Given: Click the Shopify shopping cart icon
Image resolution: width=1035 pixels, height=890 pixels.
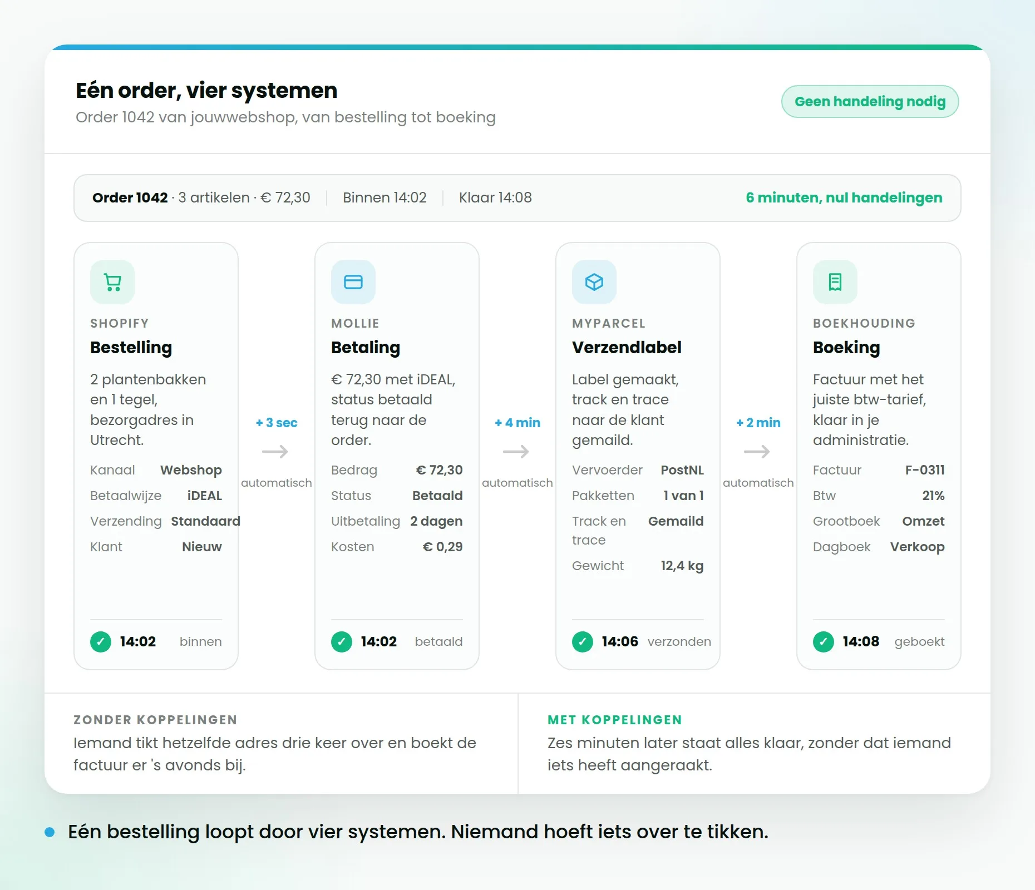Looking at the screenshot, I should pos(112,282).
